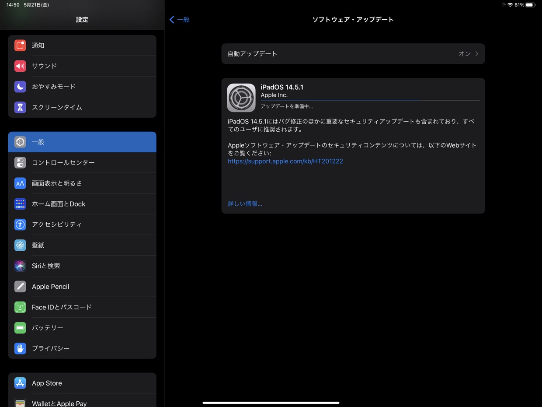The image size is (542, 407).
Task: Select スクリーンタイム in the sidebar
Action: tap(82, 107)
